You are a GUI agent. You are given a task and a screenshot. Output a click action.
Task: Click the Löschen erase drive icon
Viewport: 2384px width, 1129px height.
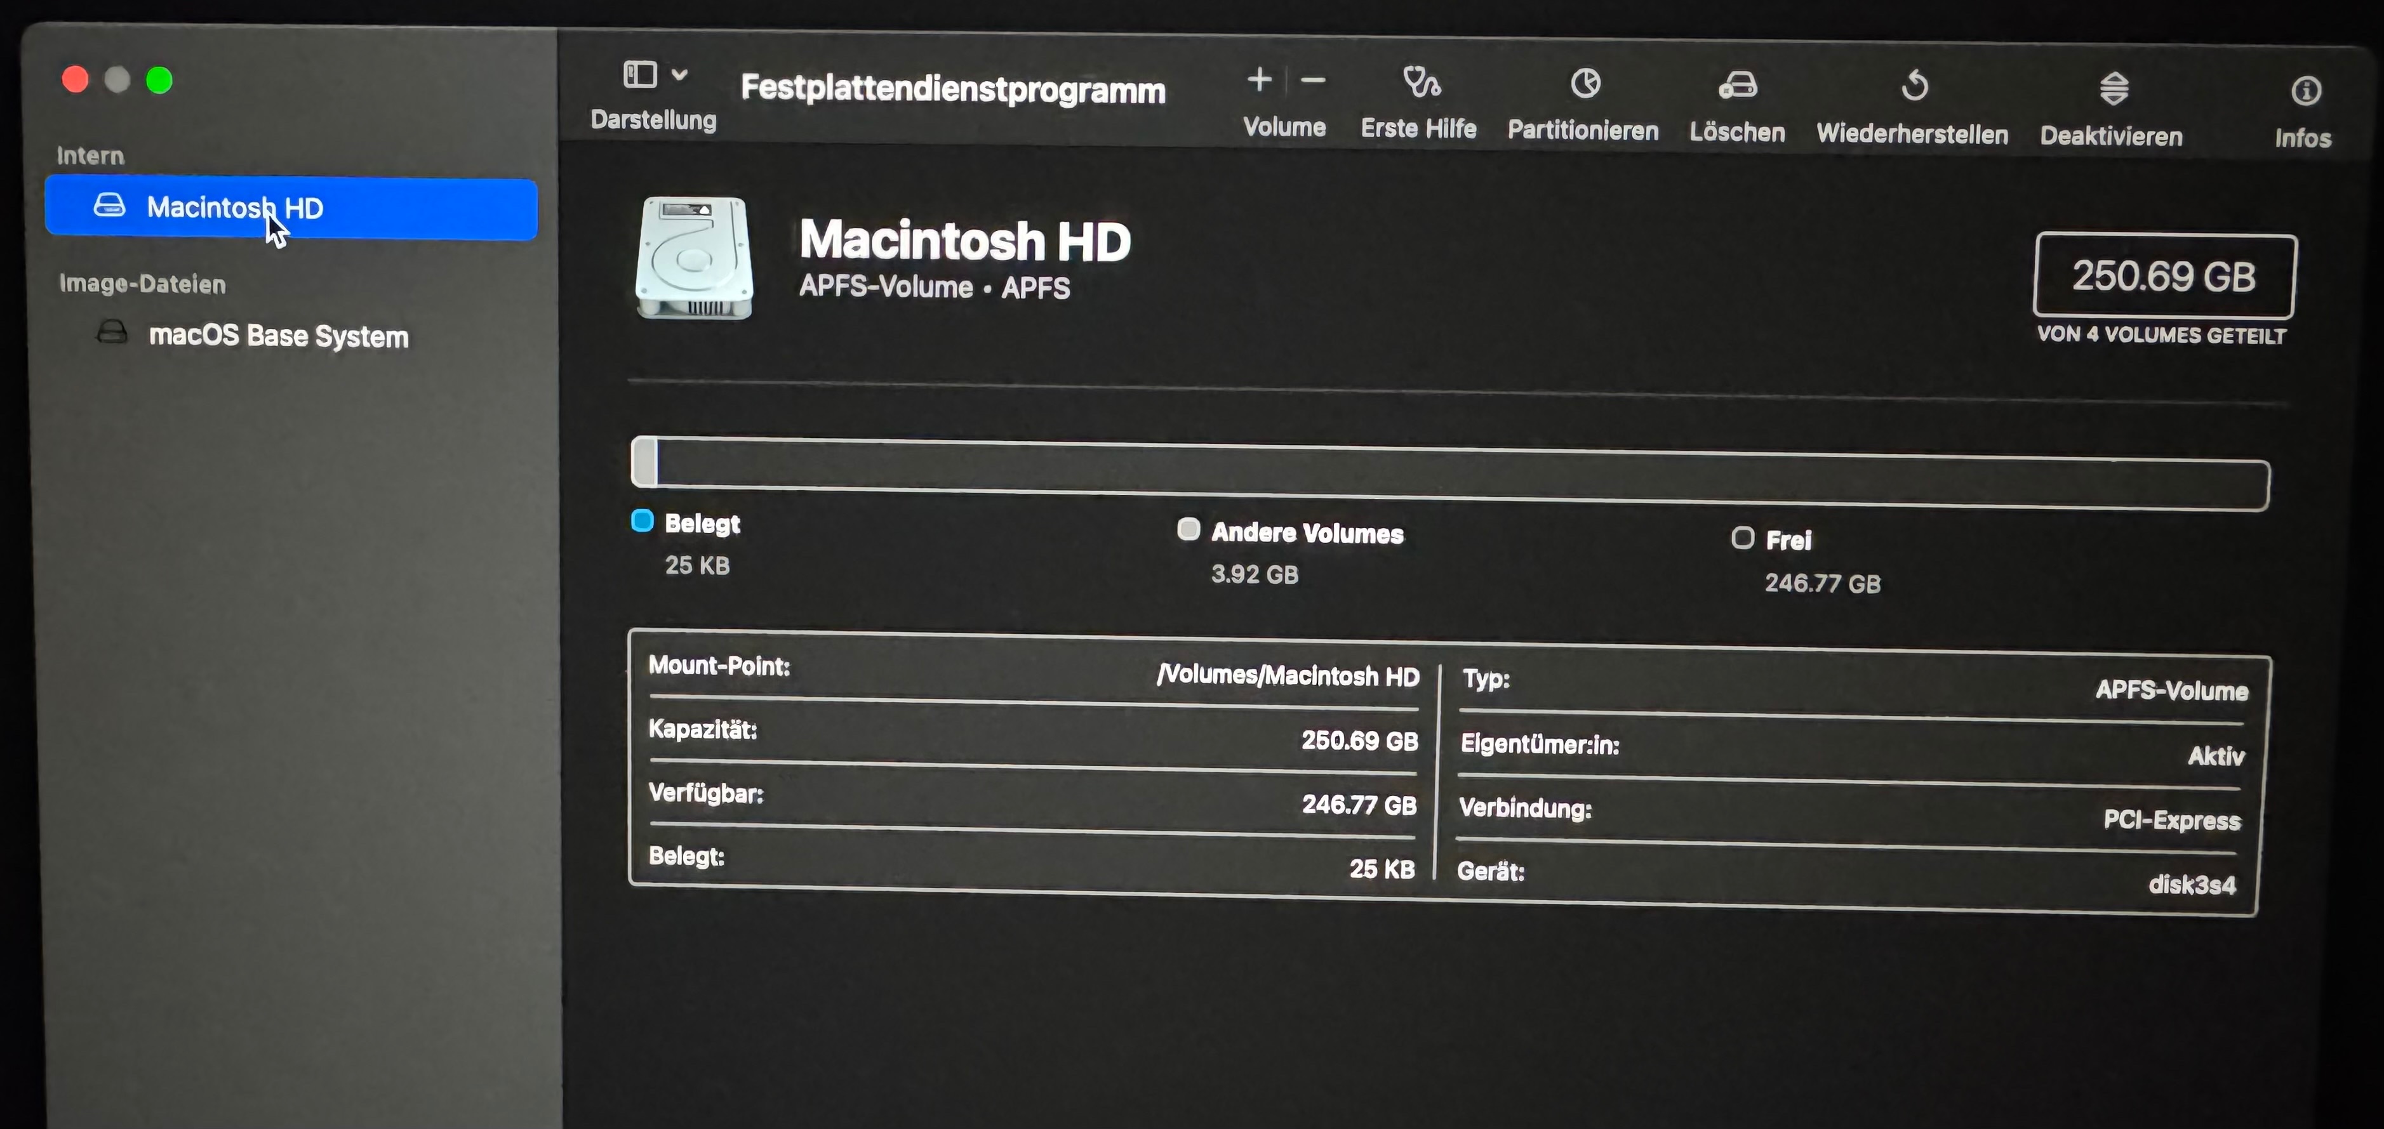[1738, 86]
